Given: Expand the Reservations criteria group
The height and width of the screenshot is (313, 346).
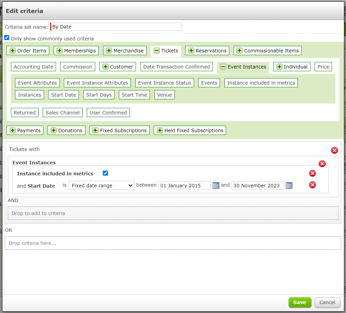Looking at the screenshot, I should 207,50.
